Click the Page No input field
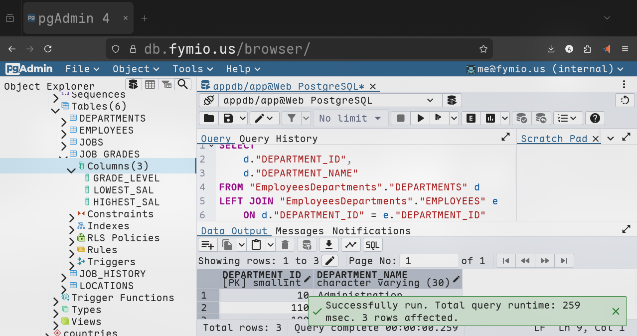This screenshot has width=637, height=336. tap(430, 261)
